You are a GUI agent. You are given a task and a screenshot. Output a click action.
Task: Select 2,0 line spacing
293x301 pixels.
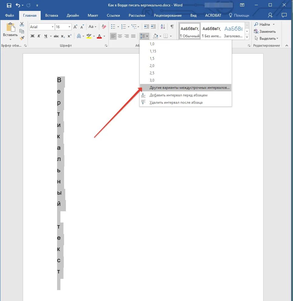pos(186,66)
